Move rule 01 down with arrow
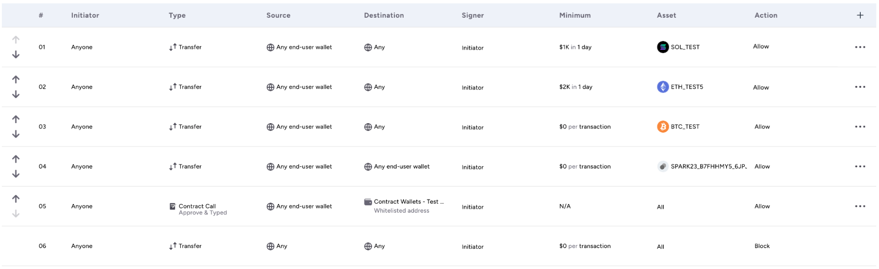 [x=16, y=55]
